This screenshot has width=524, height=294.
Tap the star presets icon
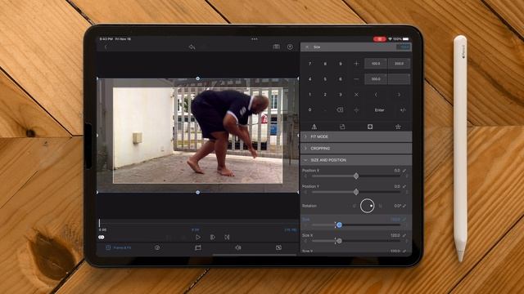click(398, 127)
